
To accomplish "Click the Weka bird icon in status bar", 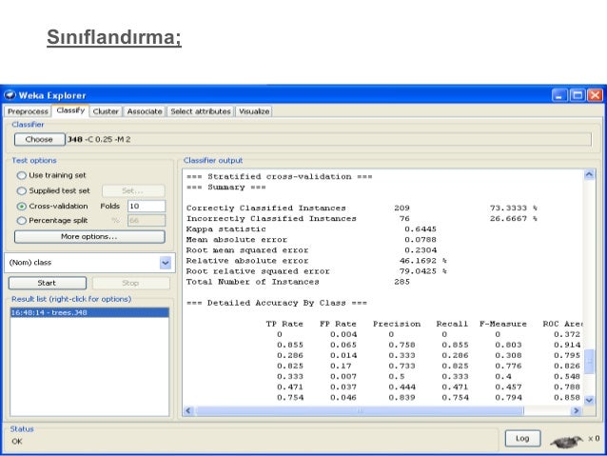I will 565,440.
